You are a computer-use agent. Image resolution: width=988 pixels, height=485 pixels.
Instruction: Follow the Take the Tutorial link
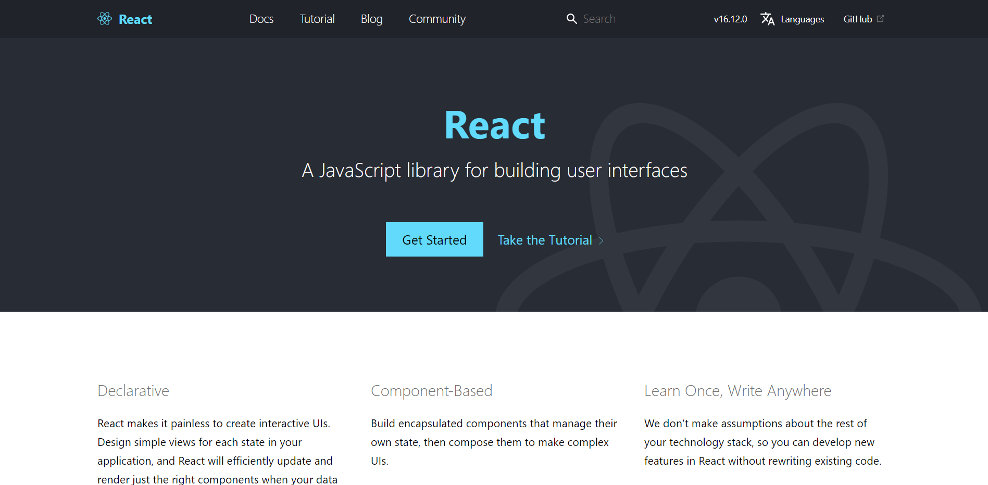(544, 240)
